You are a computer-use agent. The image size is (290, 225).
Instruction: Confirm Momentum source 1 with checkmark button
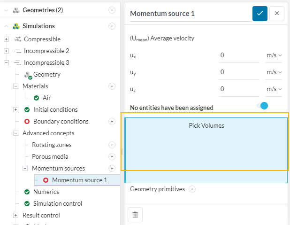tap(259, 14)
